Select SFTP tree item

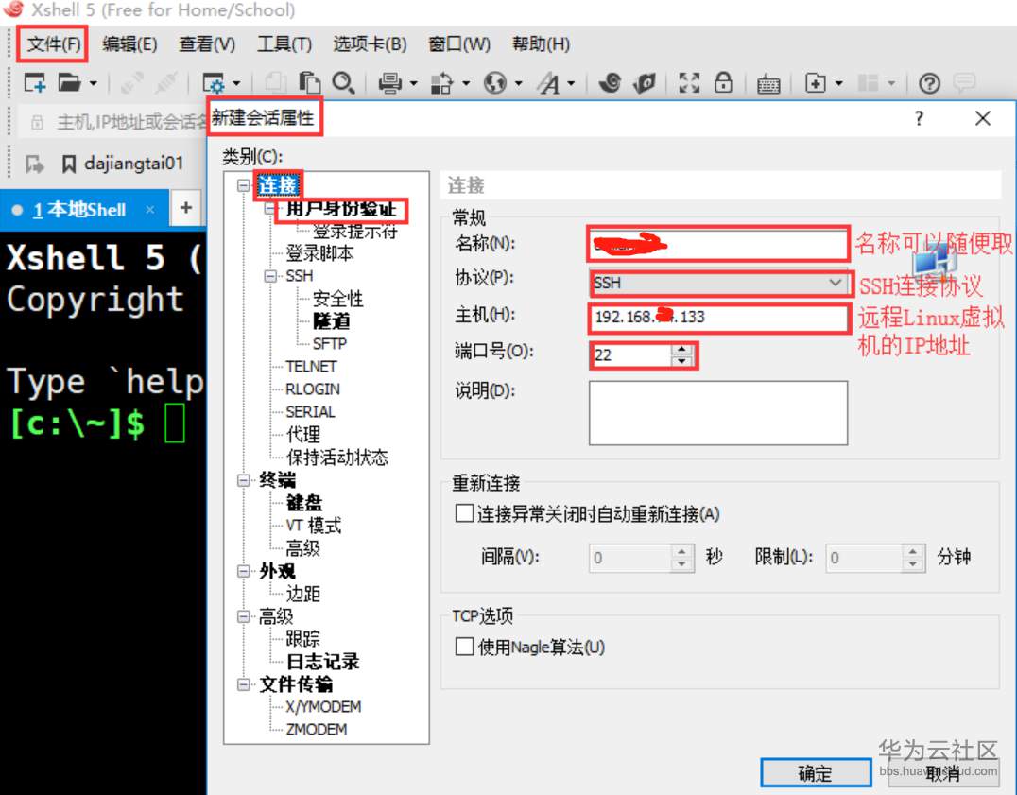coord(330,344)
